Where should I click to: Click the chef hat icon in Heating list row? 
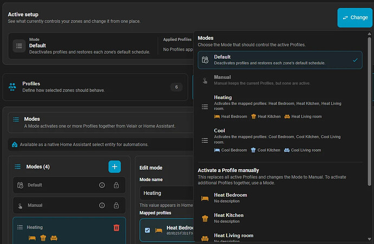click(x=43, y=238)
